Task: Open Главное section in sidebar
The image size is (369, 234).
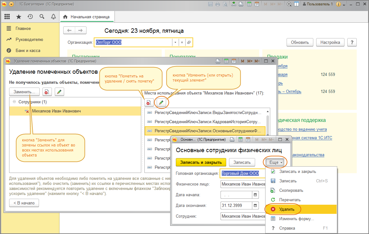Action: tap(23, 29)
